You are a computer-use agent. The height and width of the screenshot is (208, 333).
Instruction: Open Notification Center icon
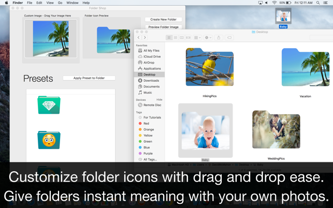pos(325,3)
